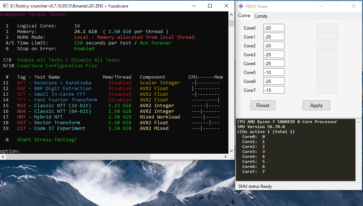Click the Core1 offset input field
The width and height of the screenshot is (363, 206).
click(x=274, y=37)
